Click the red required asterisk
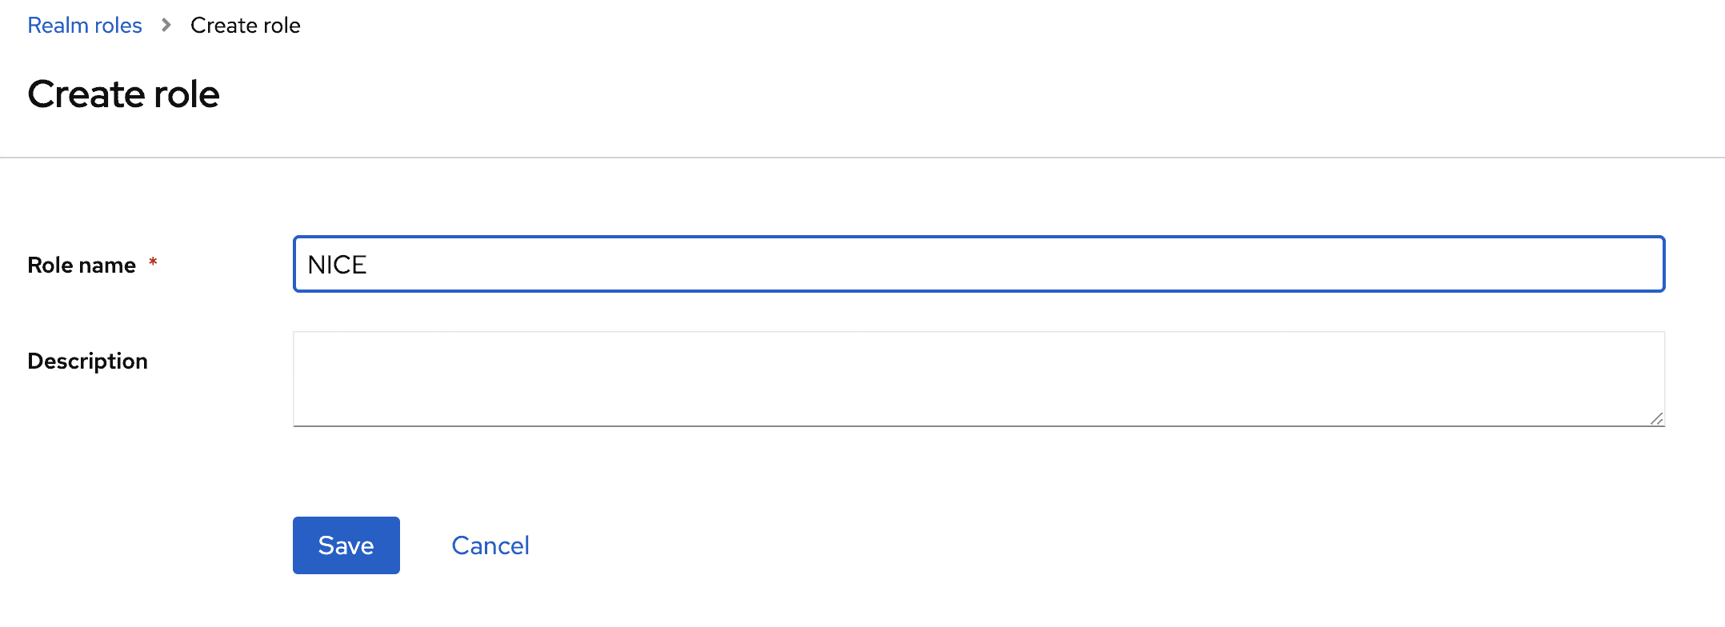Screen dimensions: 1725x627 click(x=153, y=262)
